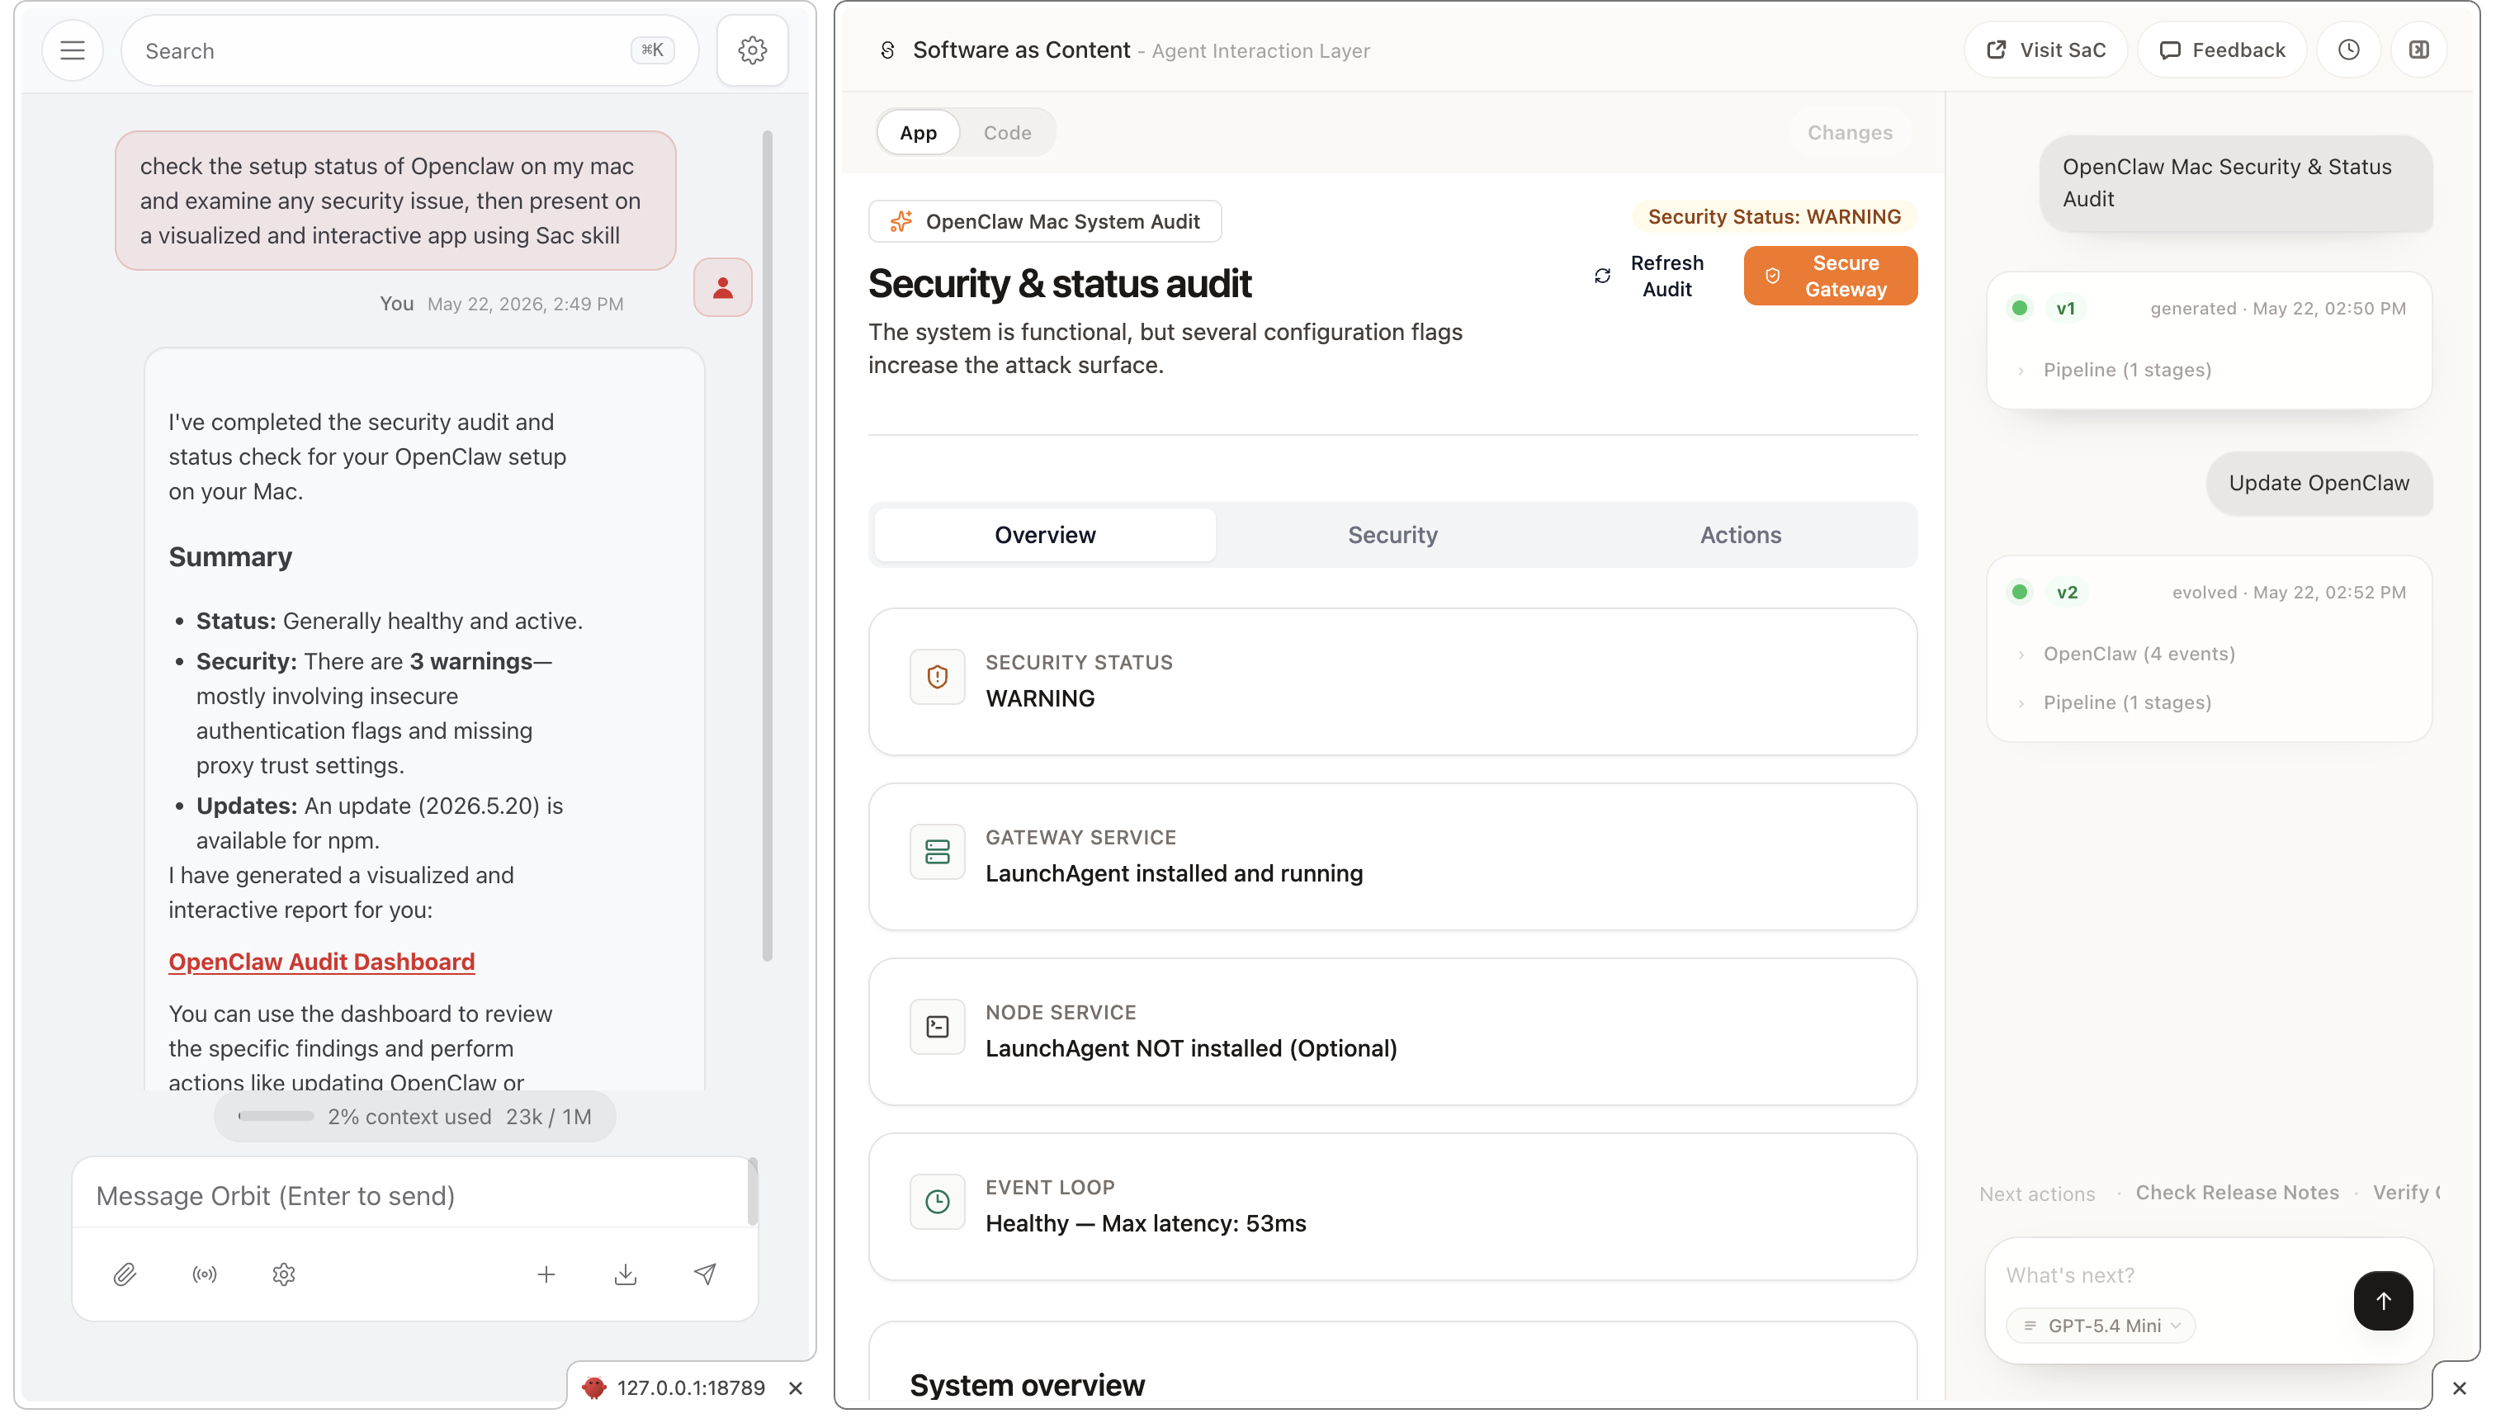Click the v1 green status dot
Screen dimensions: 2496x1423
2019,308
